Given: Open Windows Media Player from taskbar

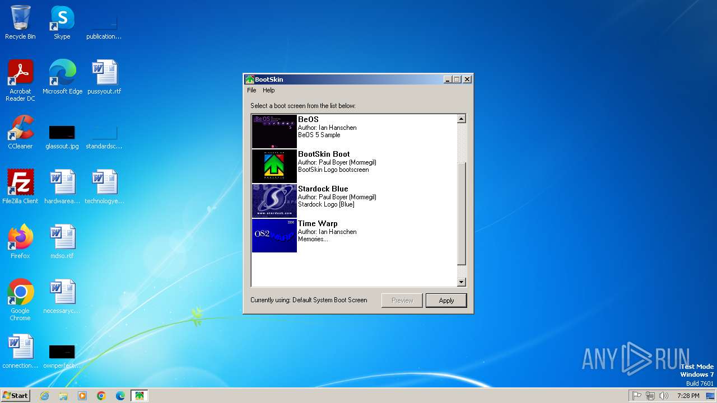Looking at the screenshot, I should pos(82,396).
